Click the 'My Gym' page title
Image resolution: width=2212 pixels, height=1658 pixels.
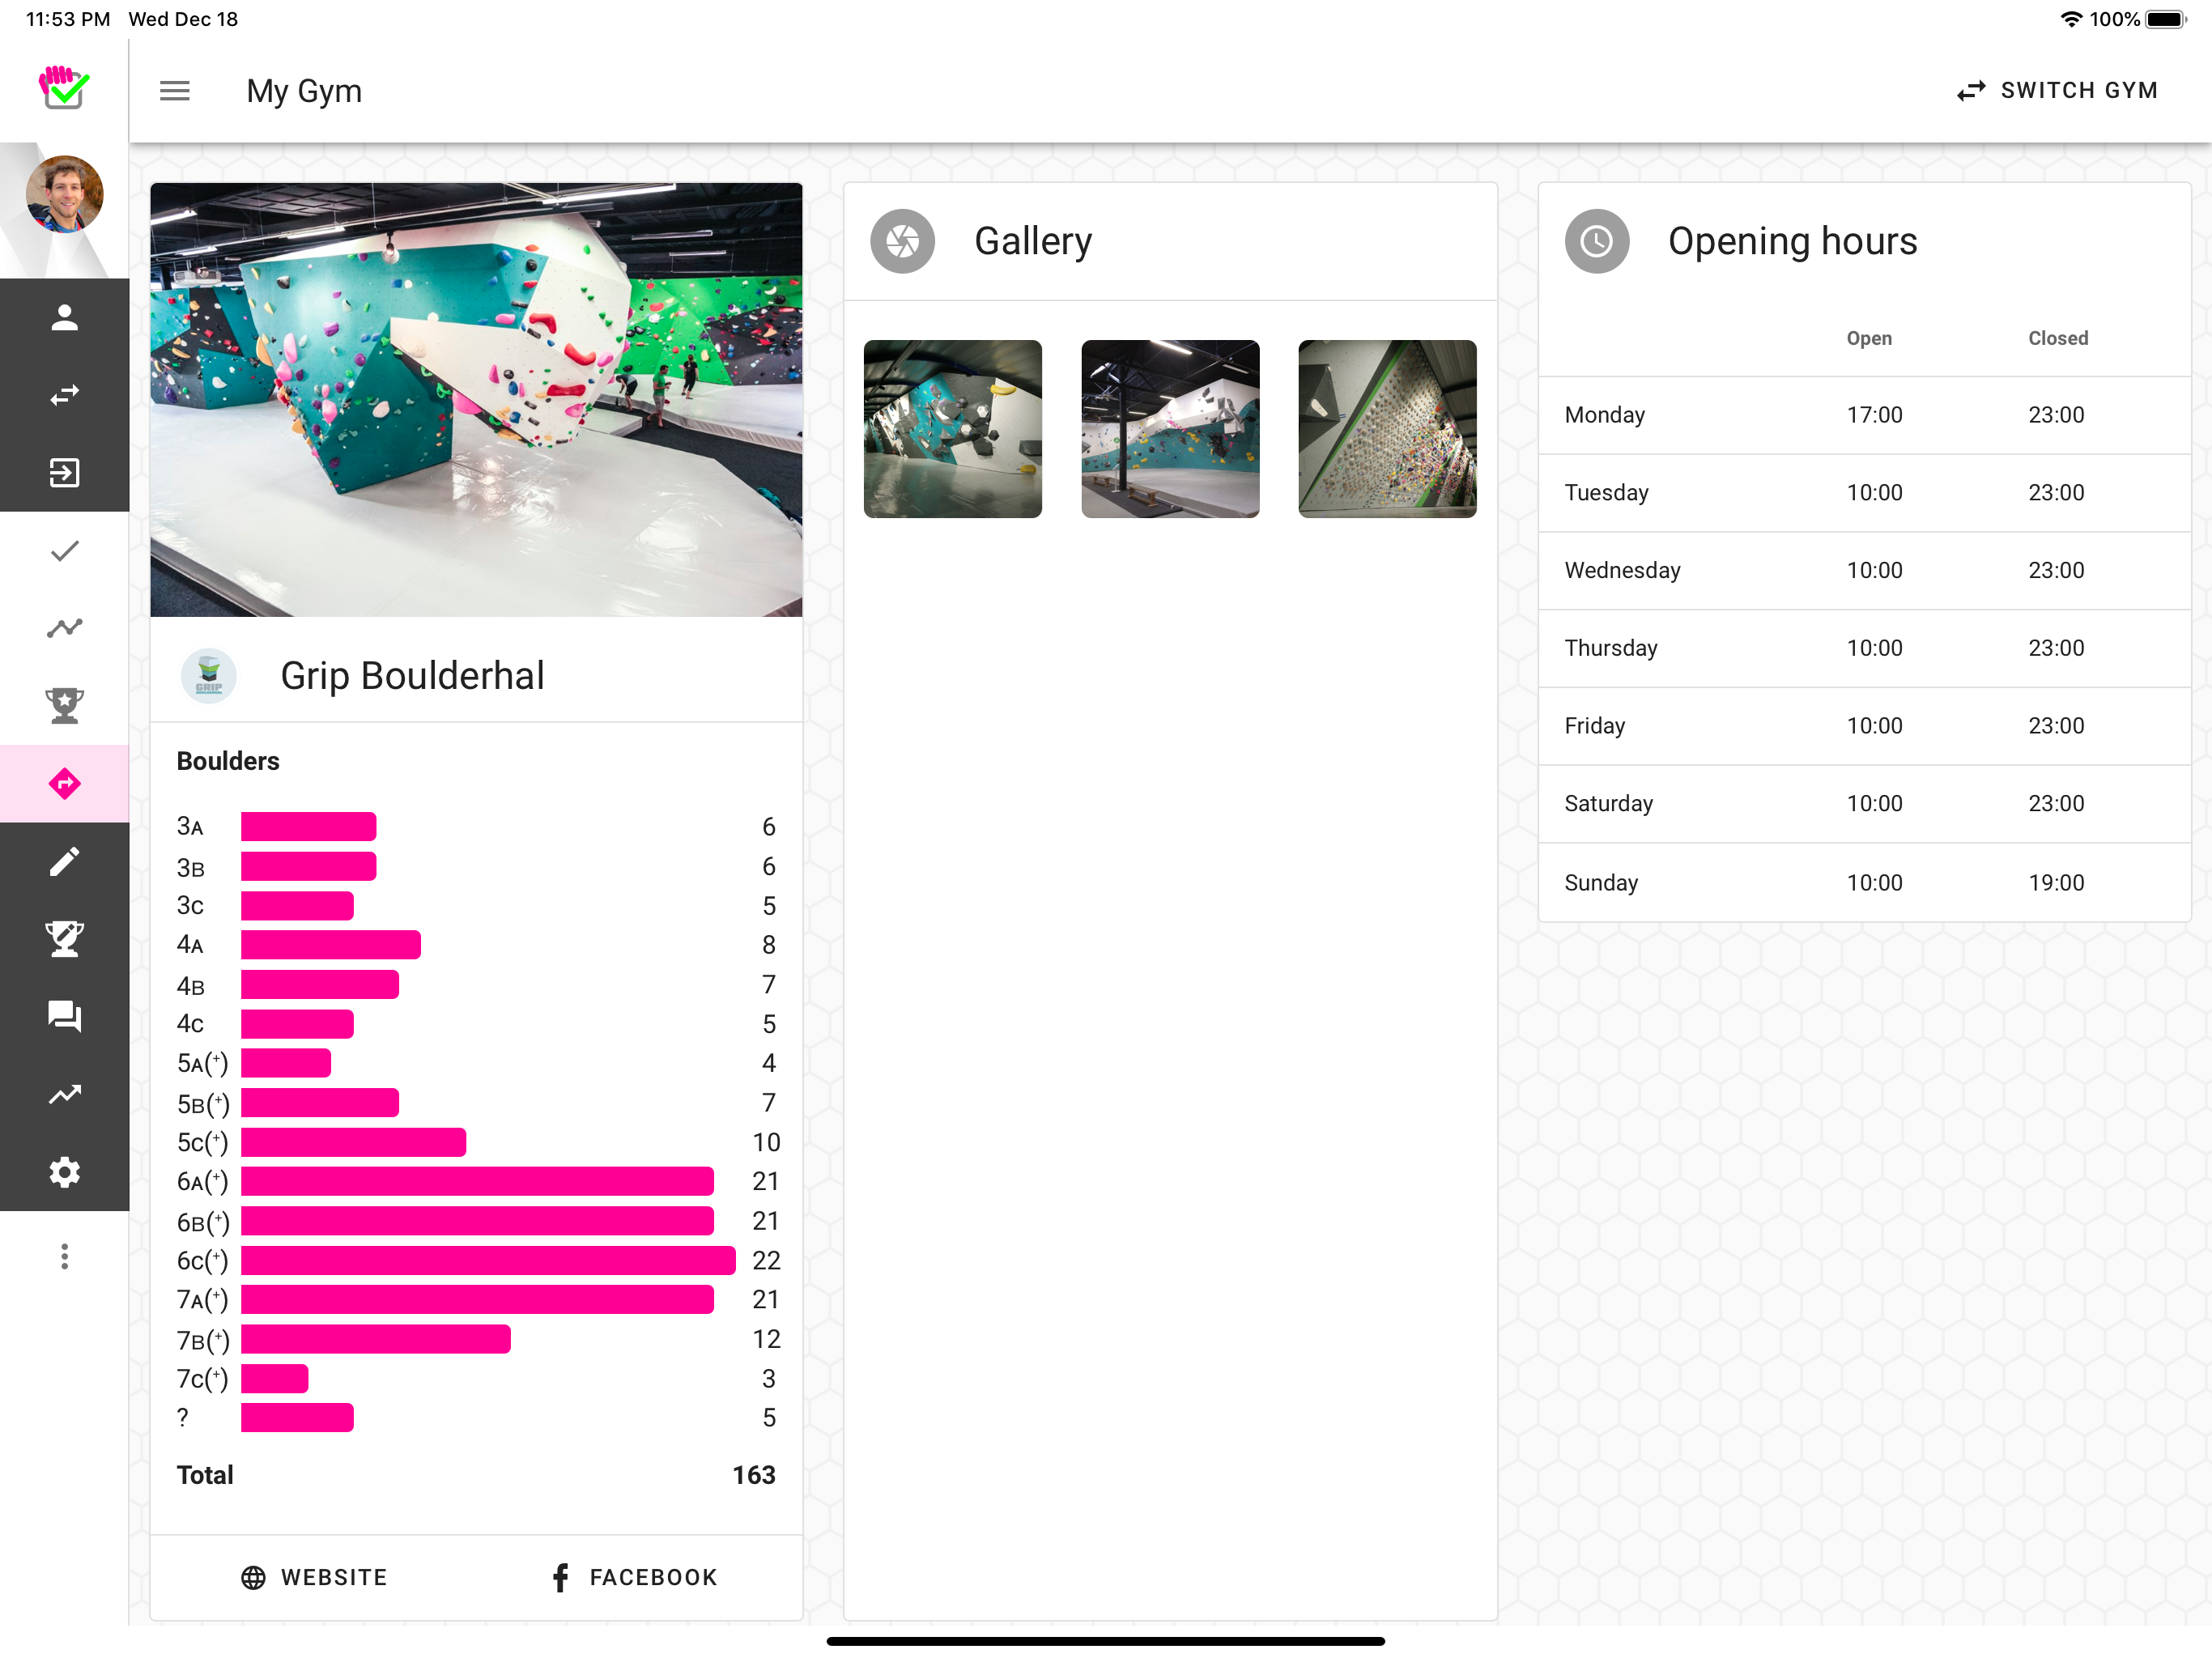[x=304, y=91]
